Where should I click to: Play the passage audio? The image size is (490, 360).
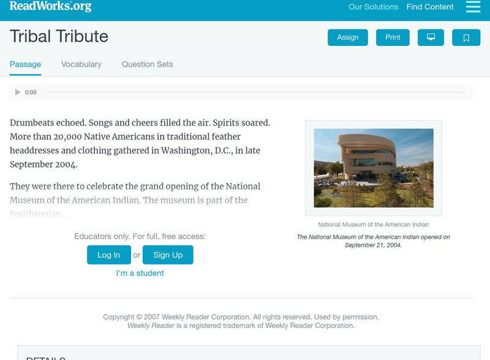point(18,92)
